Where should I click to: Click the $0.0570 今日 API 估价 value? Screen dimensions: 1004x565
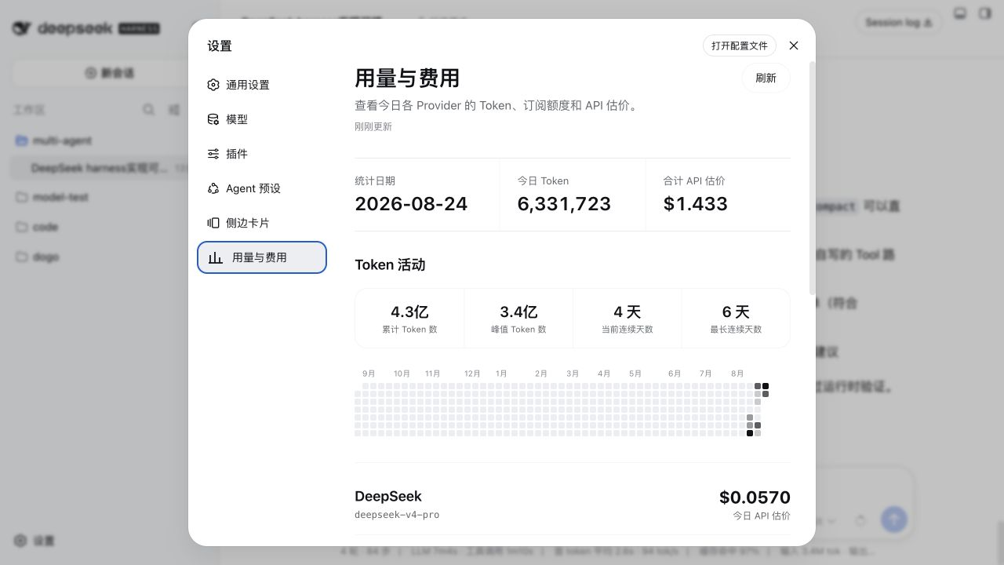click(x=755, y=498)
